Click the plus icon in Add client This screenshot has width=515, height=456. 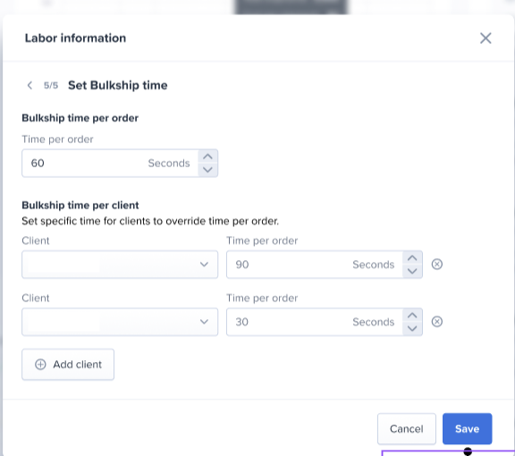[40, 364]
